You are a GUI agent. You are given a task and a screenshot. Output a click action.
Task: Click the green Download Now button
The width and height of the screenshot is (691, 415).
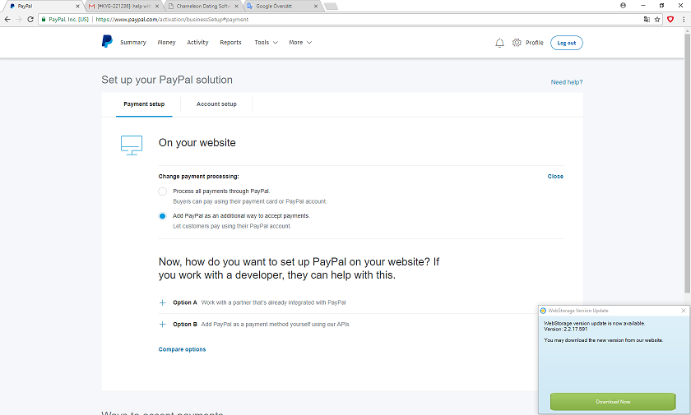[x=613, y=401]
